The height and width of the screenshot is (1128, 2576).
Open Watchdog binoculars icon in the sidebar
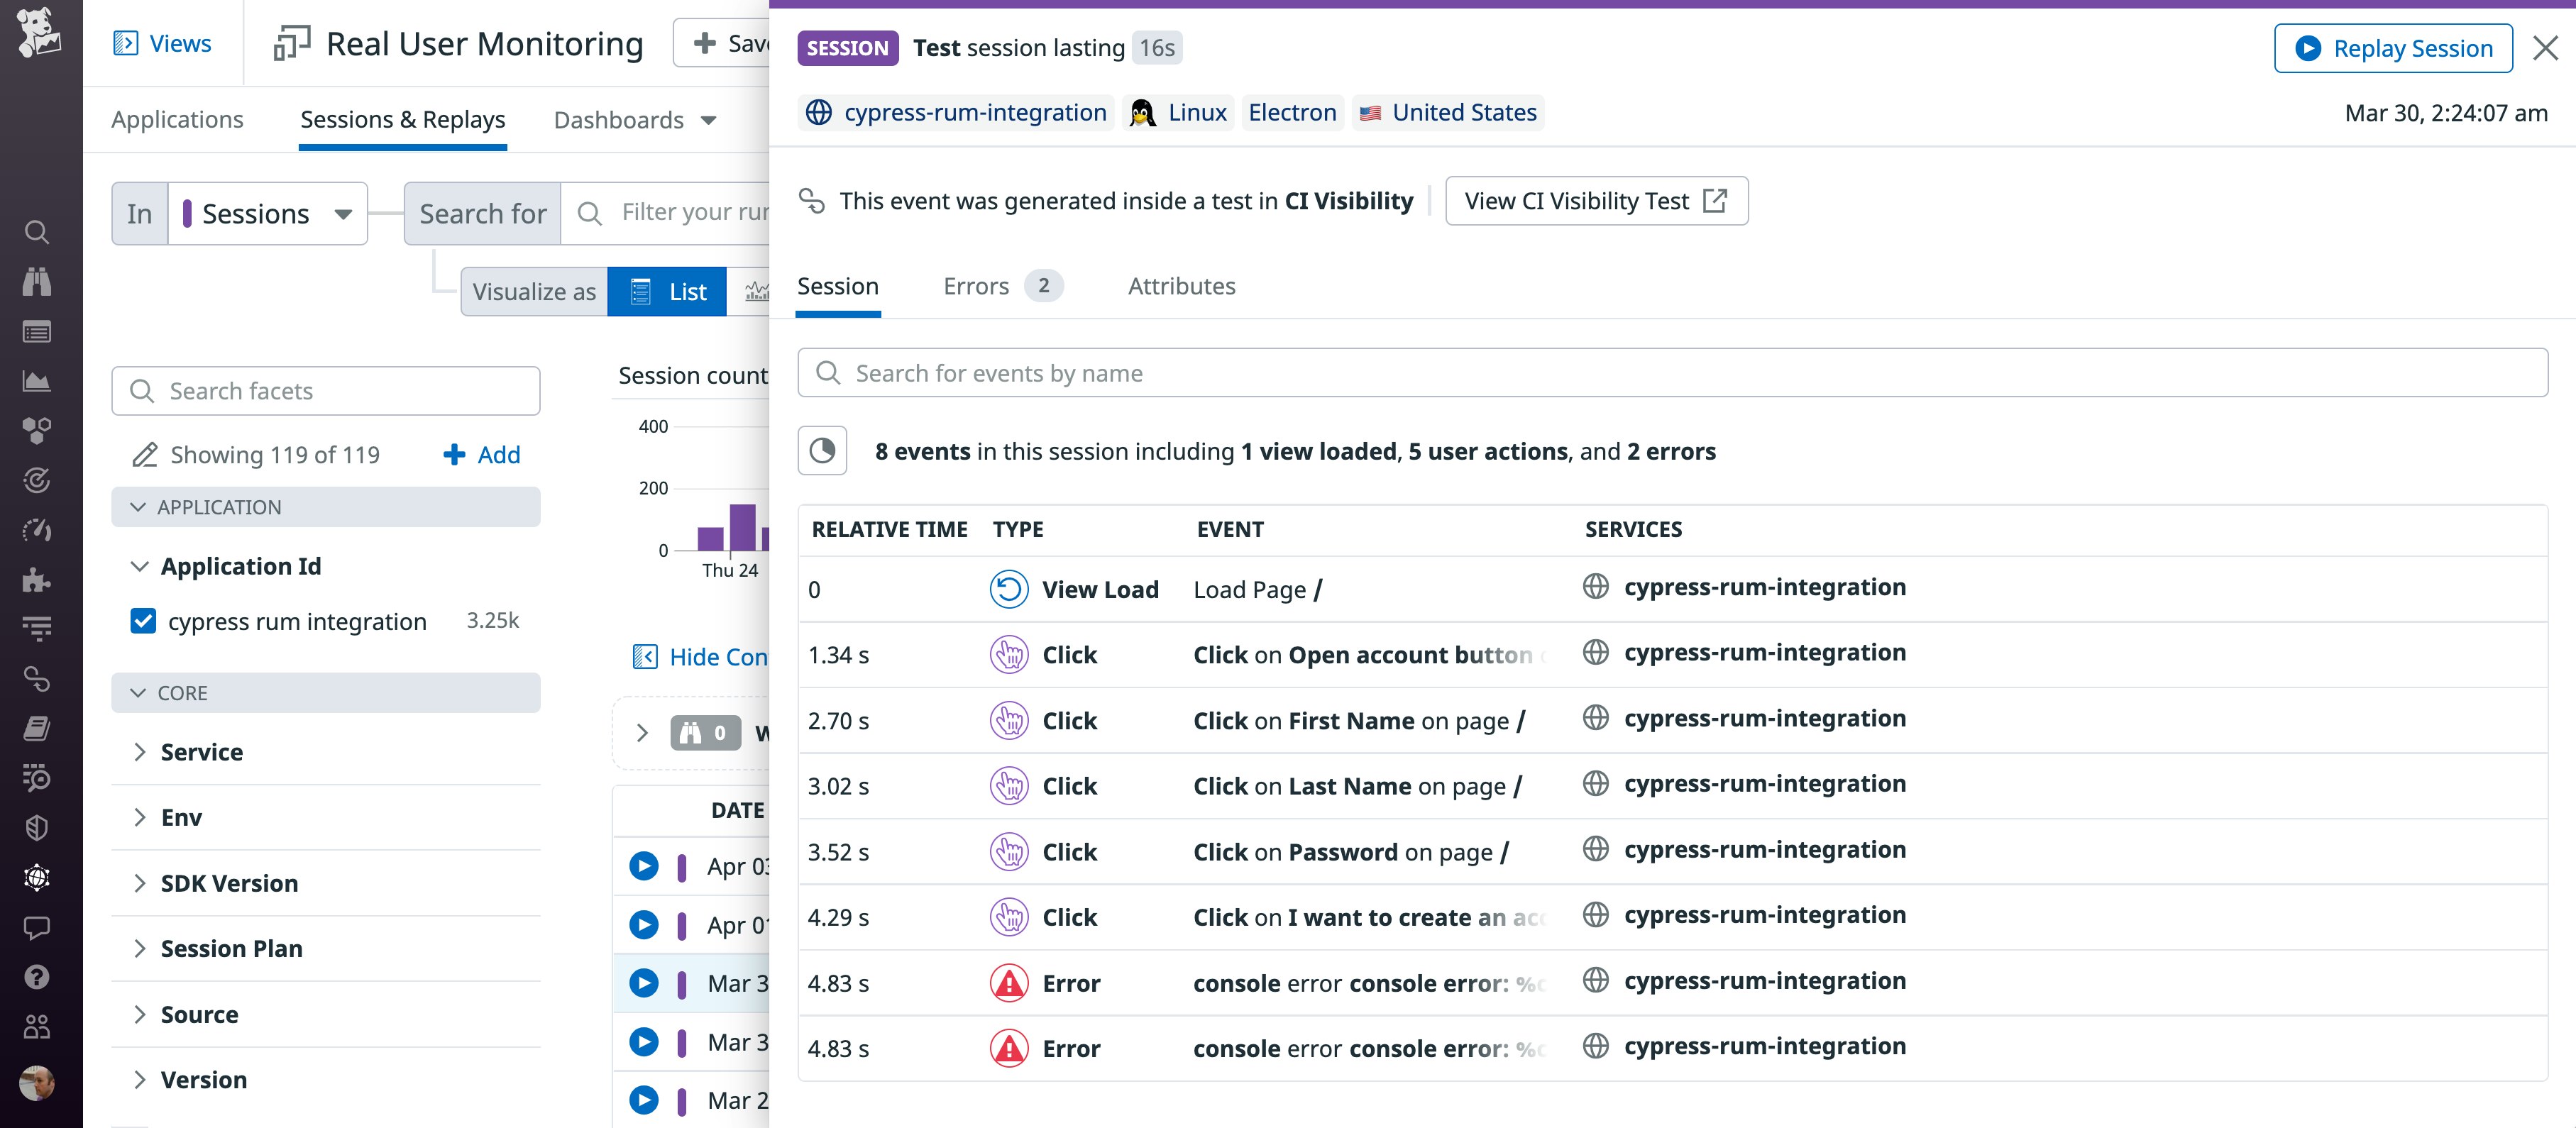tap(37, 281)
